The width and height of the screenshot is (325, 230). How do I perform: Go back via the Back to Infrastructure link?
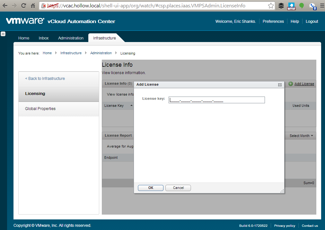(45, 79)
